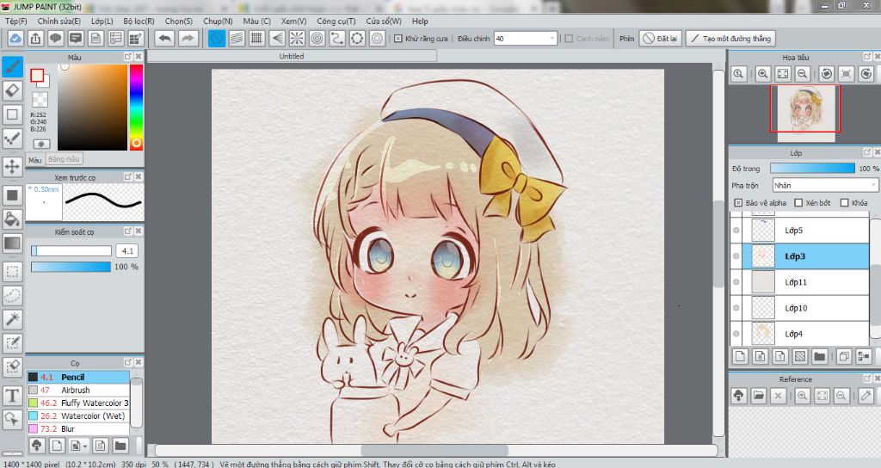Click the rainbow hue bar

point(136,107)
